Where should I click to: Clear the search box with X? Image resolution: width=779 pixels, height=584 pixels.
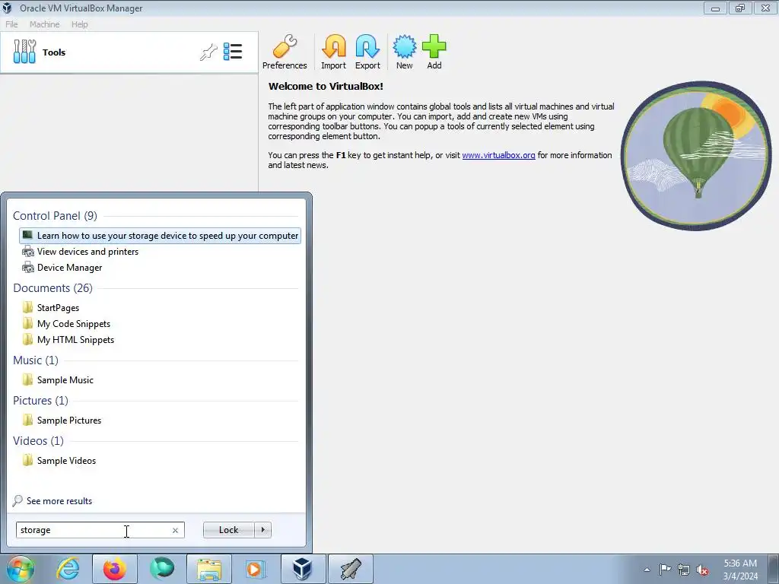point(176,530)
